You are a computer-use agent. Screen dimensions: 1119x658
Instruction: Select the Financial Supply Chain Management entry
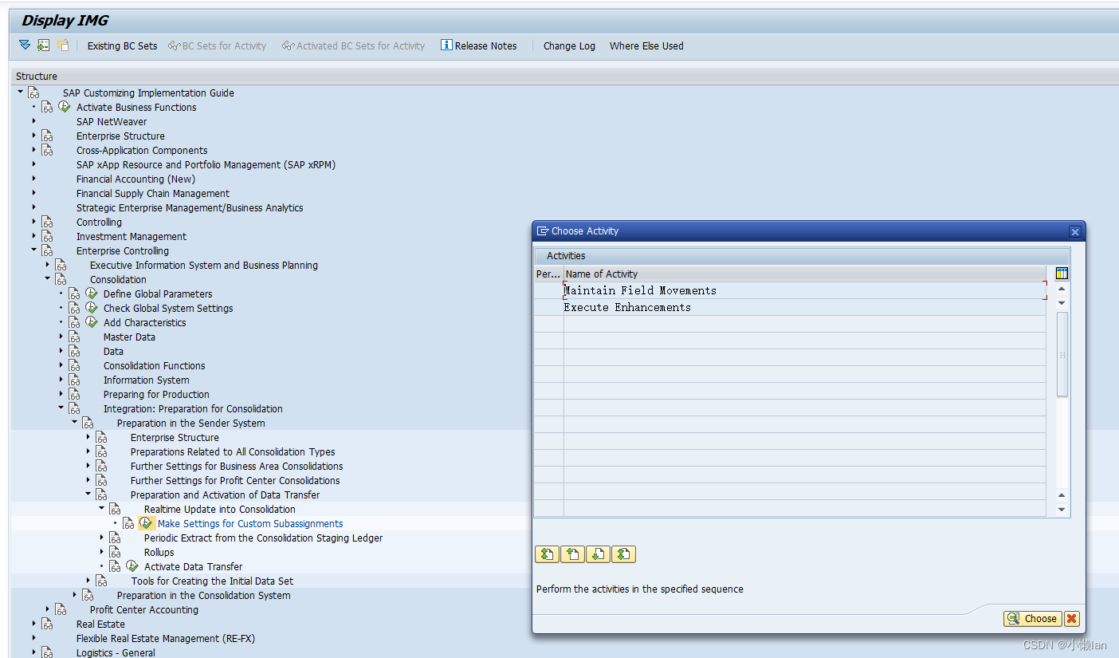pyautogui.click(x=153, y=193)
